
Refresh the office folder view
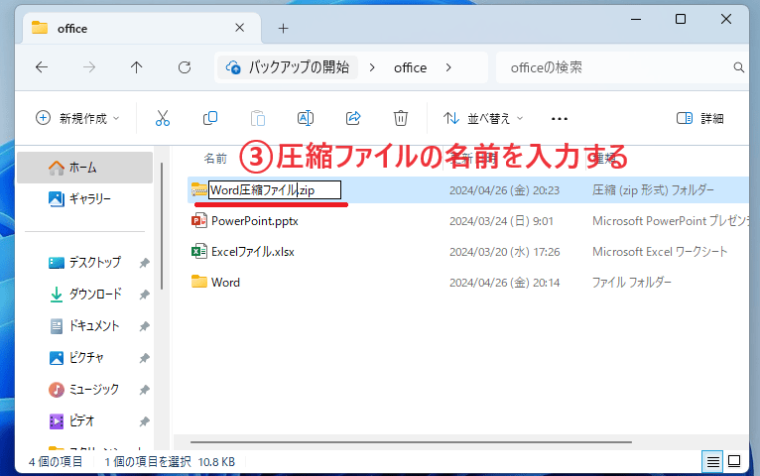185,67
